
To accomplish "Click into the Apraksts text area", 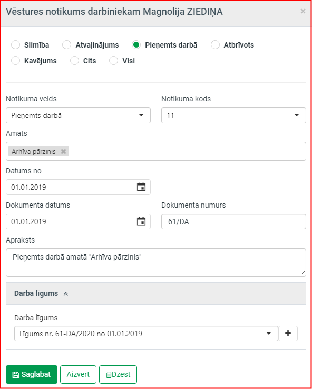I will pos(156,263).
